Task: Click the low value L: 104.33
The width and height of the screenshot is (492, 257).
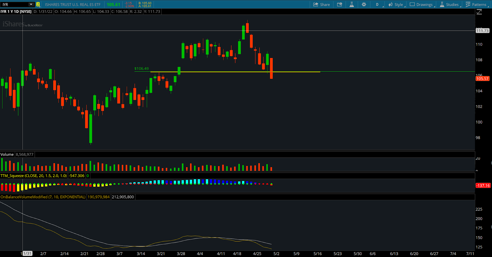Action: tap(101, 11)
